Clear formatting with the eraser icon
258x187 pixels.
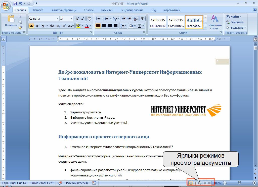tap(89, 19)
